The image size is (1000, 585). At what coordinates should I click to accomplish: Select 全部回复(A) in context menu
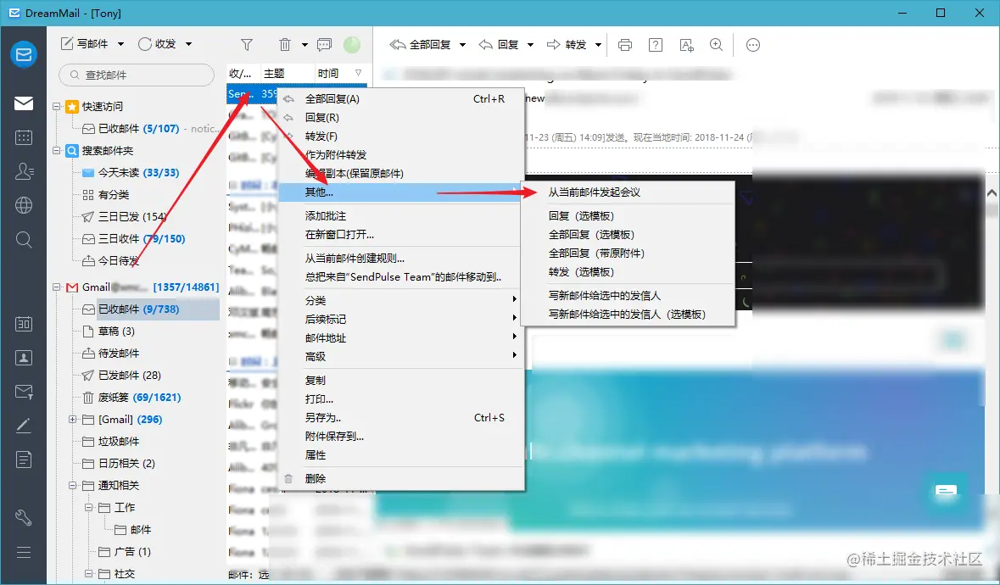point(402,99)
